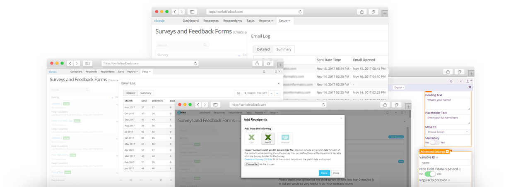Open the 50 records-per-page dropdown
Image resolution: width=506 pixels, height=187 pixels.
(240, 93)
